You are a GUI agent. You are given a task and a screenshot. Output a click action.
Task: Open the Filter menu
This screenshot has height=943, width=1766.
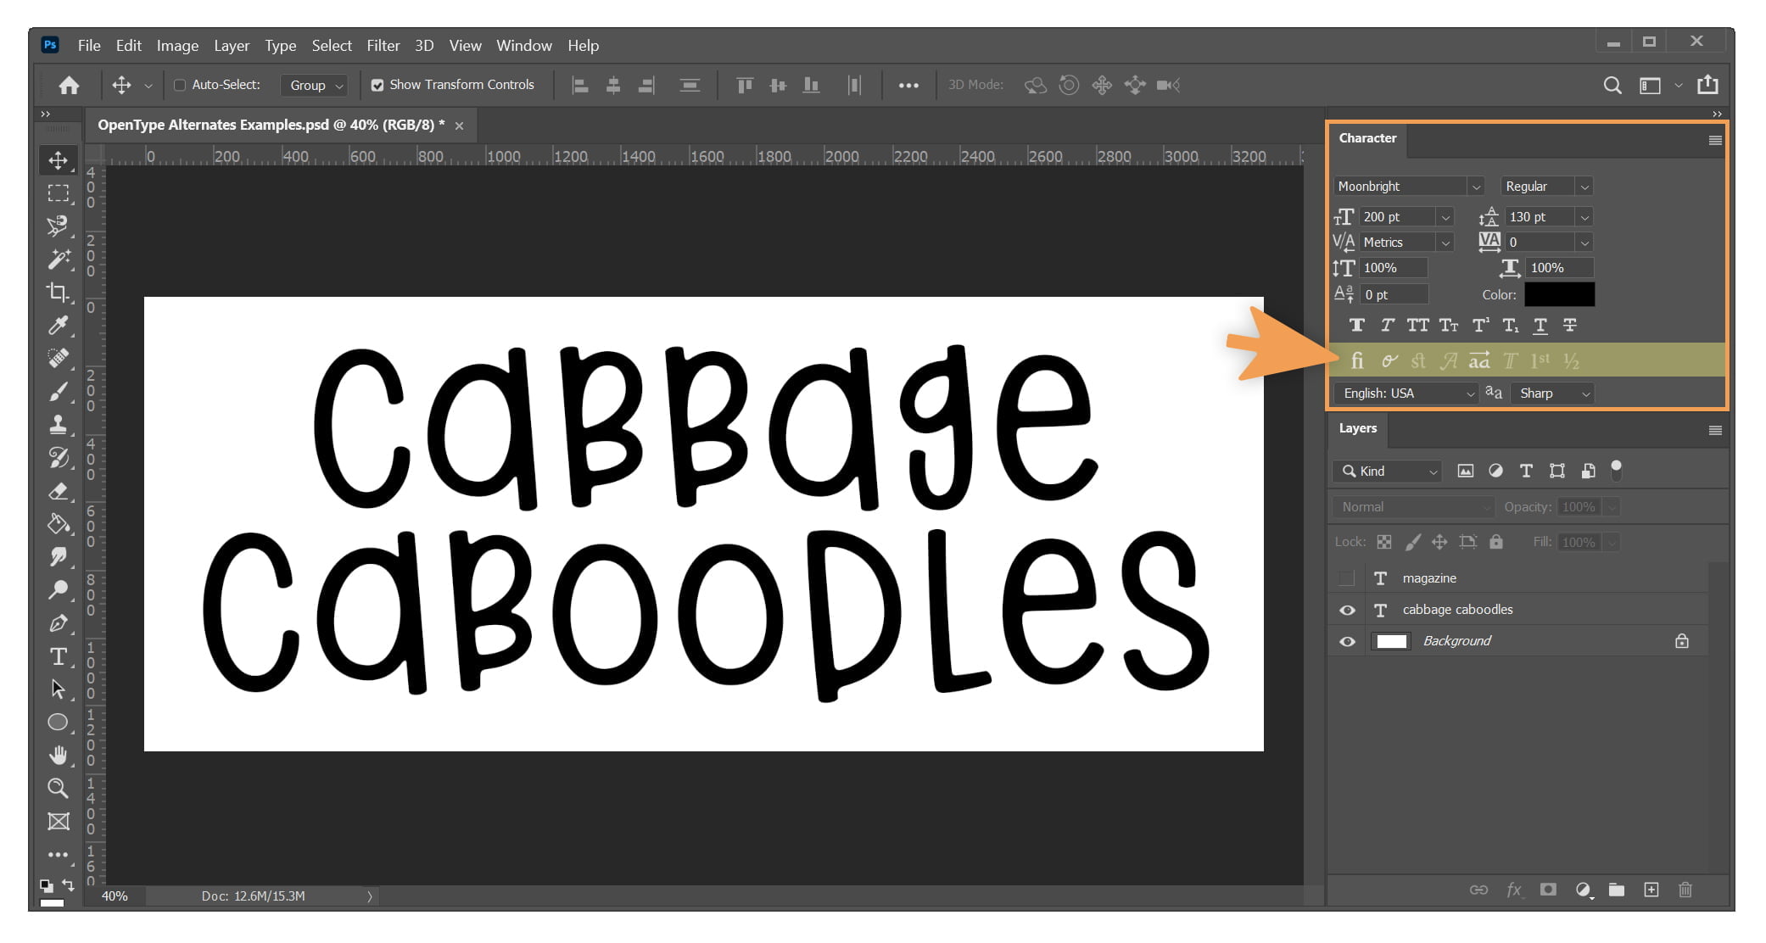[x=383, y=46]
